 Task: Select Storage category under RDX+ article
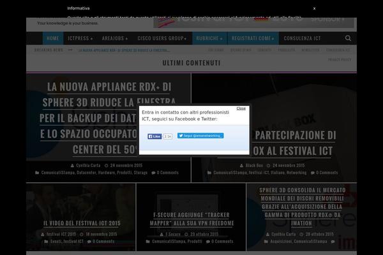coord(140,173)
